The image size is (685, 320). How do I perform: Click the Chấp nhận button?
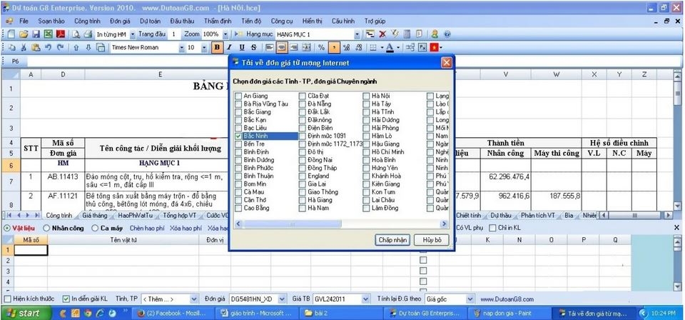click(392, 240)
